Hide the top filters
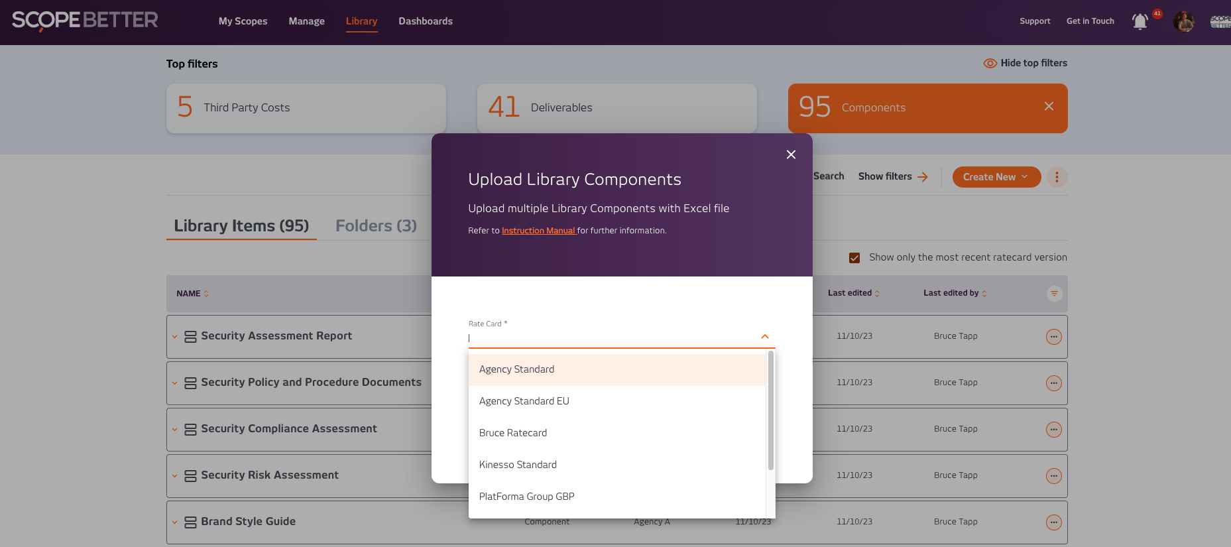 [x=1025, y=63]
